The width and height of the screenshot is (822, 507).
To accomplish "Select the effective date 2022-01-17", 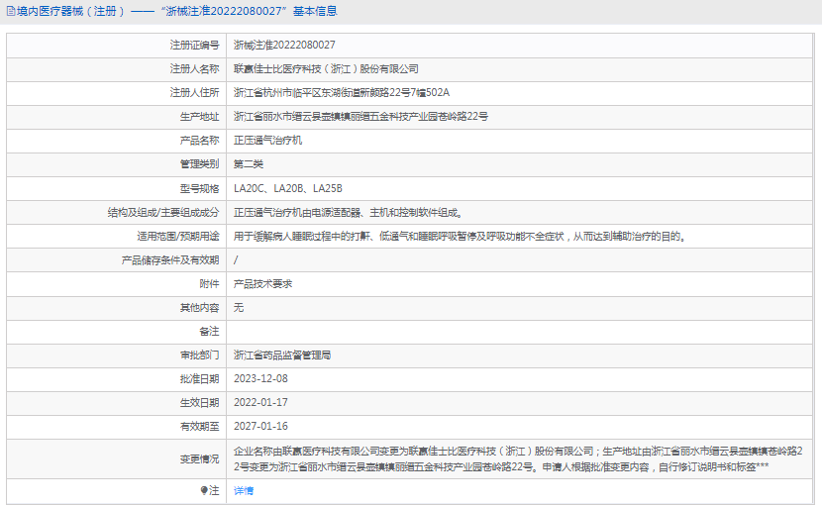I will click(260, 402).
